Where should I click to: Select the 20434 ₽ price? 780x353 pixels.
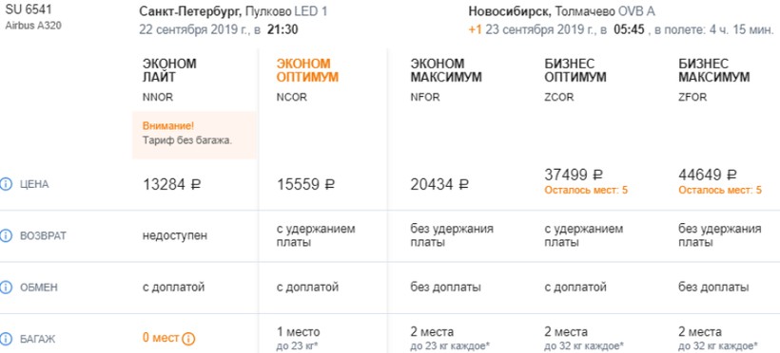click(x=439, y=185)
